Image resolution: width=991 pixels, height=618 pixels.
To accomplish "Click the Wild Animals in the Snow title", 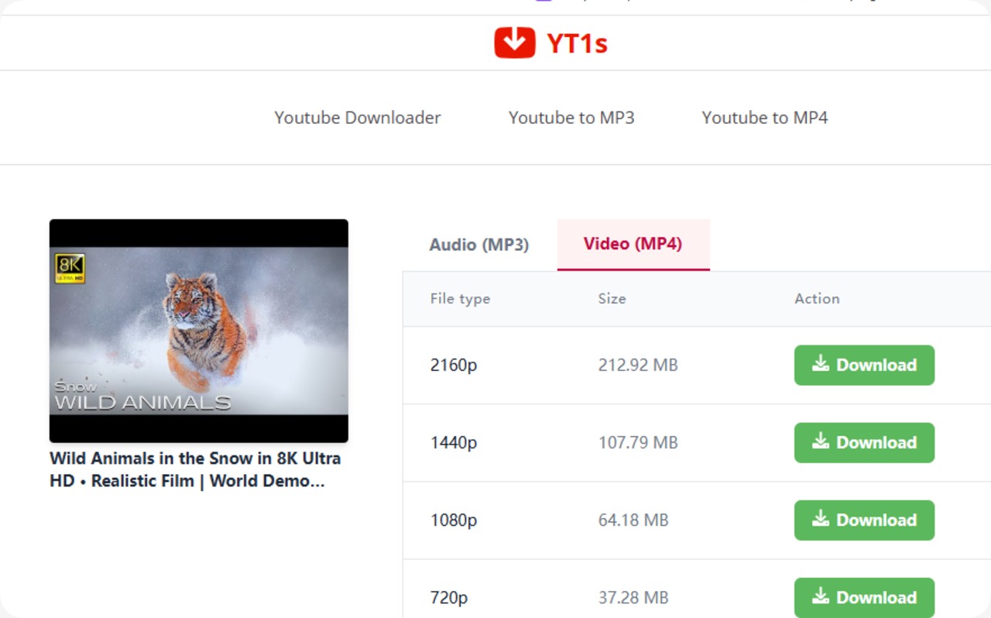I will click(195, 469).
